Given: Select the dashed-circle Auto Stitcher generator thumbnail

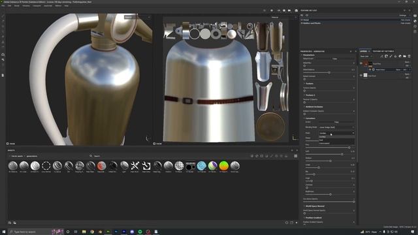Looking at the screenshot, I should pyautogui.click(x=46, y=166).
